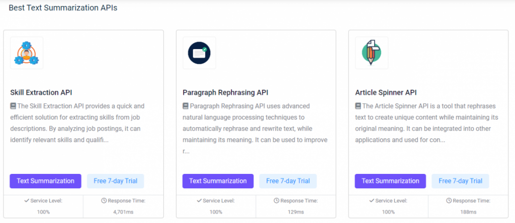
Task: Click Service Level label on Article Spinner card
Action: click(x=391, y=201)
